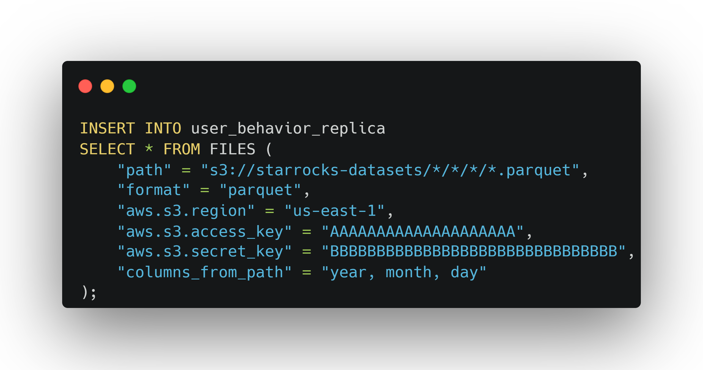Click the FROM keyword
Screen dimensions: 703x370
[182, 149]
